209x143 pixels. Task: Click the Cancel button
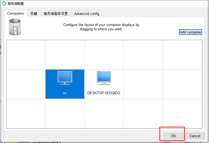click(195, 136)
